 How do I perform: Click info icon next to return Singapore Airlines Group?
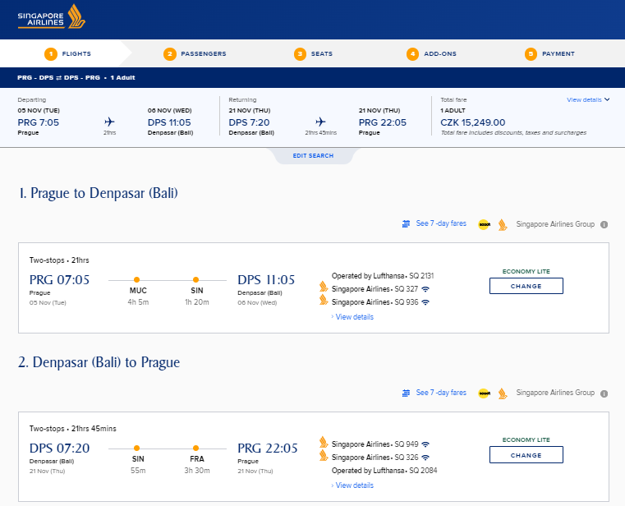pos(604,393)
